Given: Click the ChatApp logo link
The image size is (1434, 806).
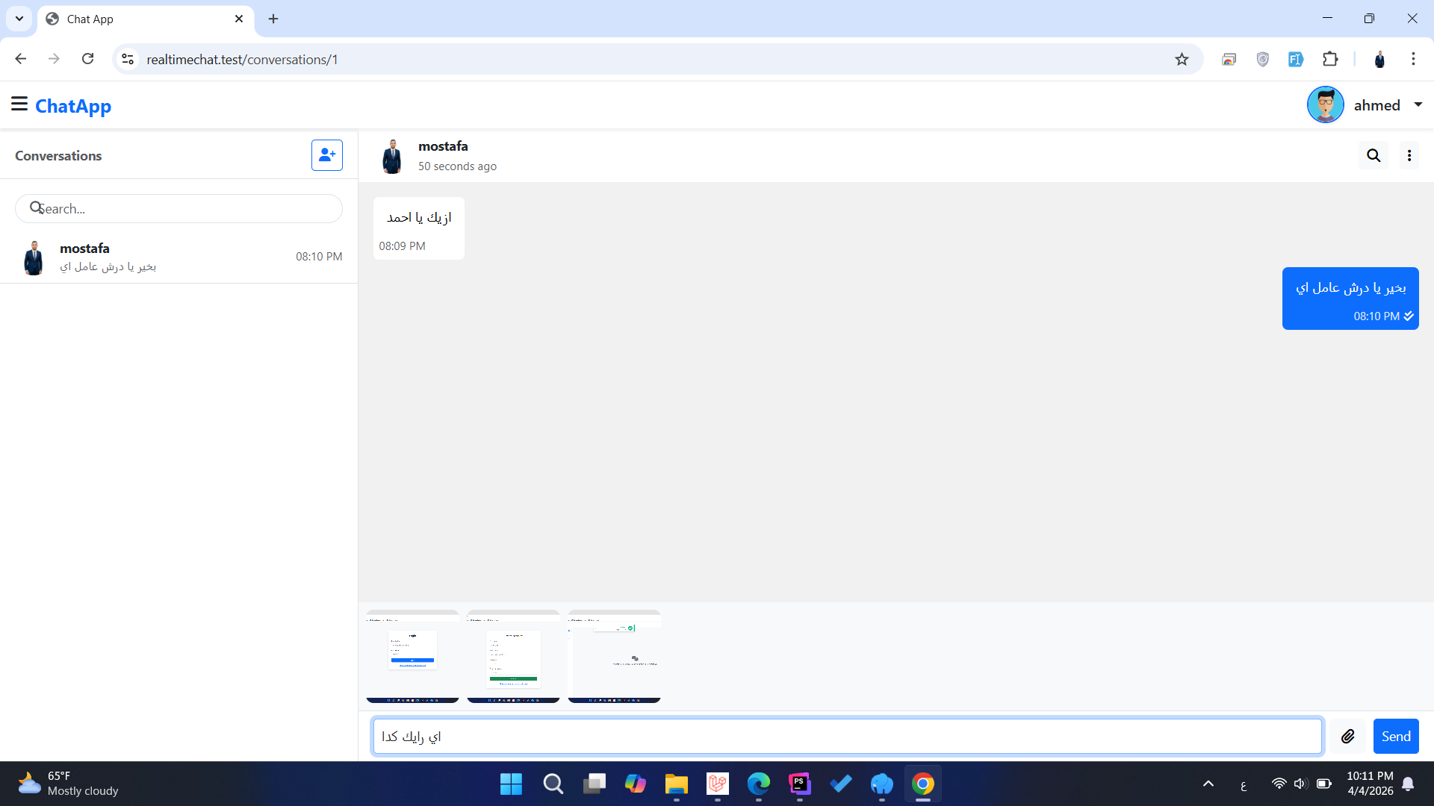Looking at the screenshot, I should click(73, 106).
